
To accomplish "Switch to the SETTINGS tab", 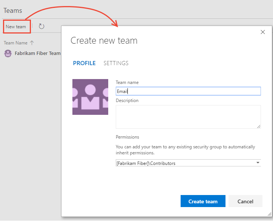I will (116, 63).
